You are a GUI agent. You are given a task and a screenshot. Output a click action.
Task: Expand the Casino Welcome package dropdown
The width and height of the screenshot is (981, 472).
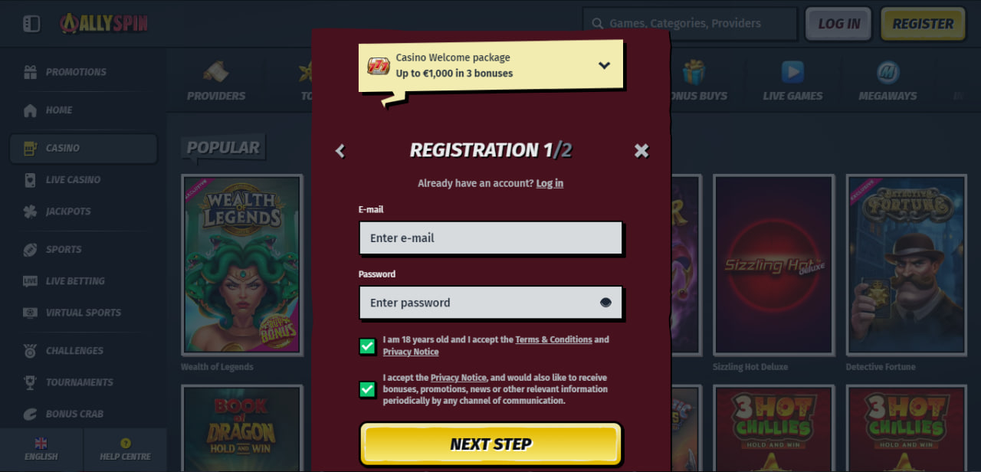pyautogui.click(x=604, y=65)
